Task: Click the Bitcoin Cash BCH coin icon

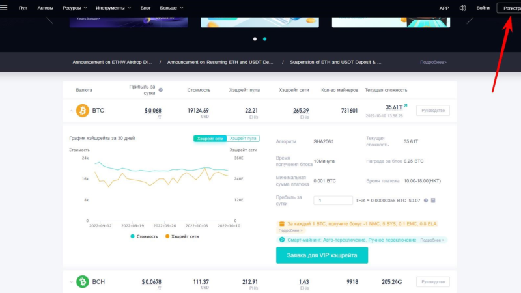Action: click(83, 282)
